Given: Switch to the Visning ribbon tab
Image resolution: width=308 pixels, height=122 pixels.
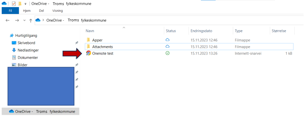Looking at the screenshot, I should (x=58, y=11).
